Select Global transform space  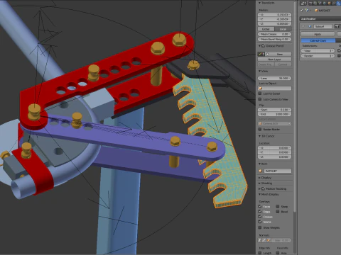(x=266, y=29)
